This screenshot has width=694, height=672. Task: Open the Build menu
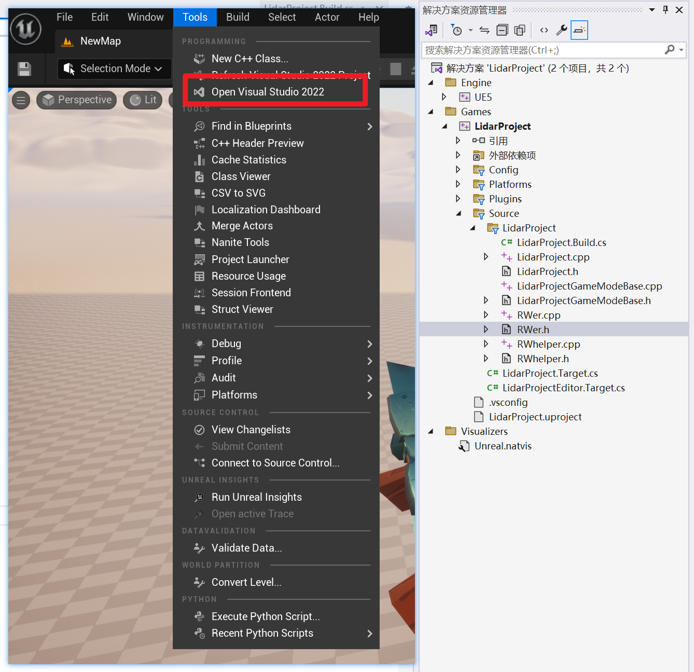238,17
